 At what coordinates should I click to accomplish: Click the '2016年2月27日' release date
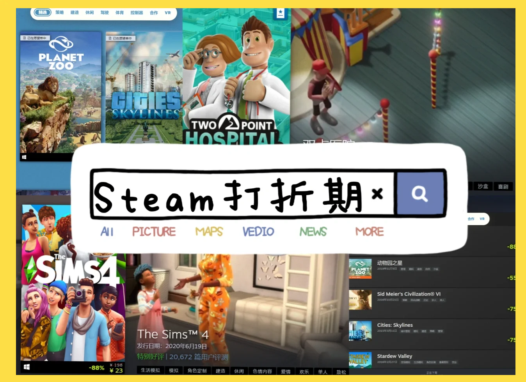387,362
